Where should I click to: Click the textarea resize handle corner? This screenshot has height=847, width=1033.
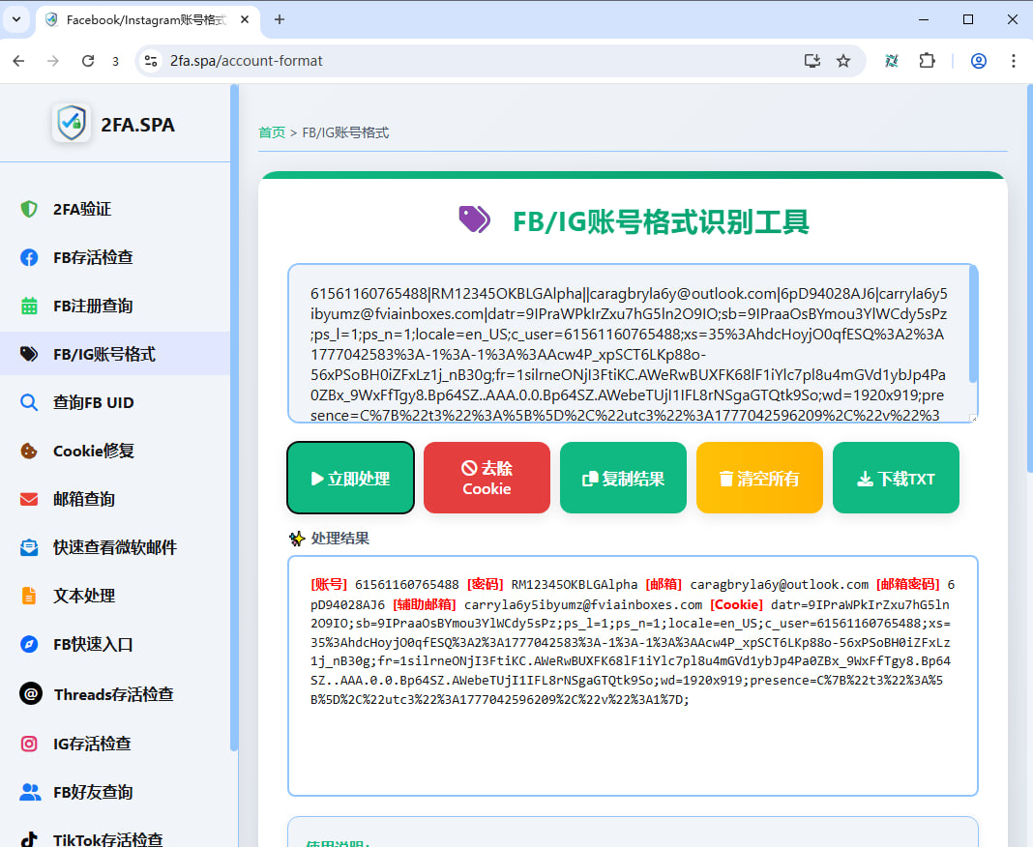973,418
